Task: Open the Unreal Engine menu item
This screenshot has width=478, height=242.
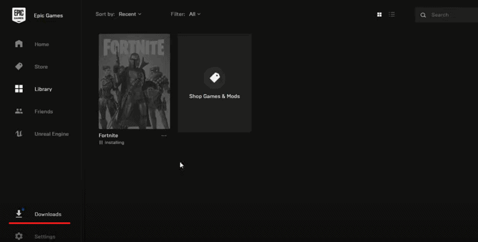Action: point(52,134)
